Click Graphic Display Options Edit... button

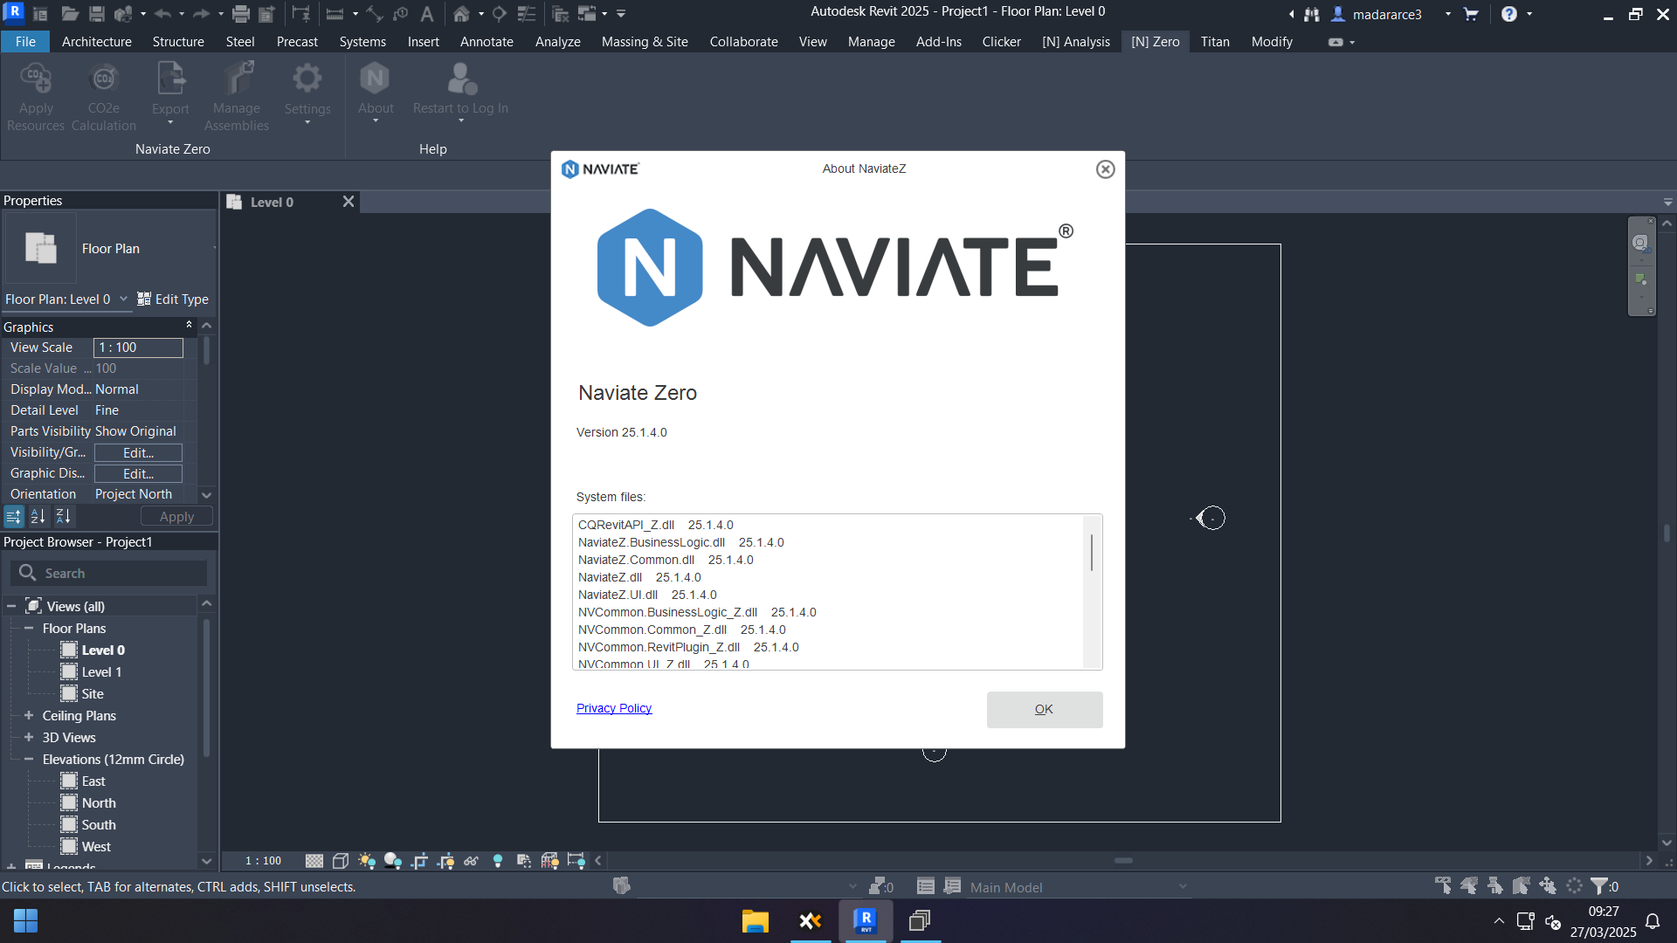(138, 473)
